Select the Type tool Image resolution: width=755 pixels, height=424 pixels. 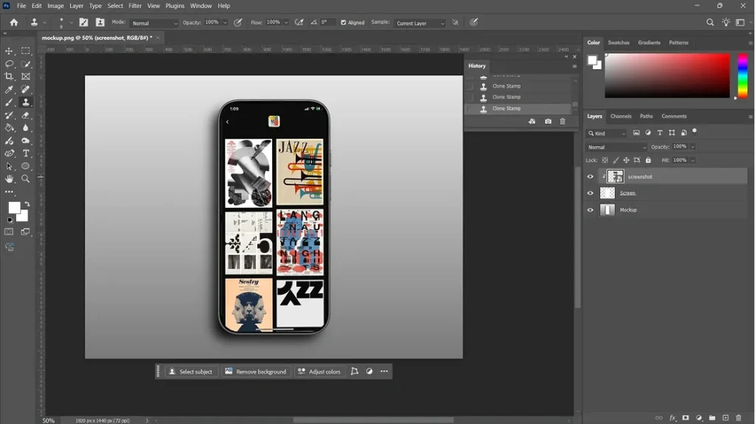point(26,153)
